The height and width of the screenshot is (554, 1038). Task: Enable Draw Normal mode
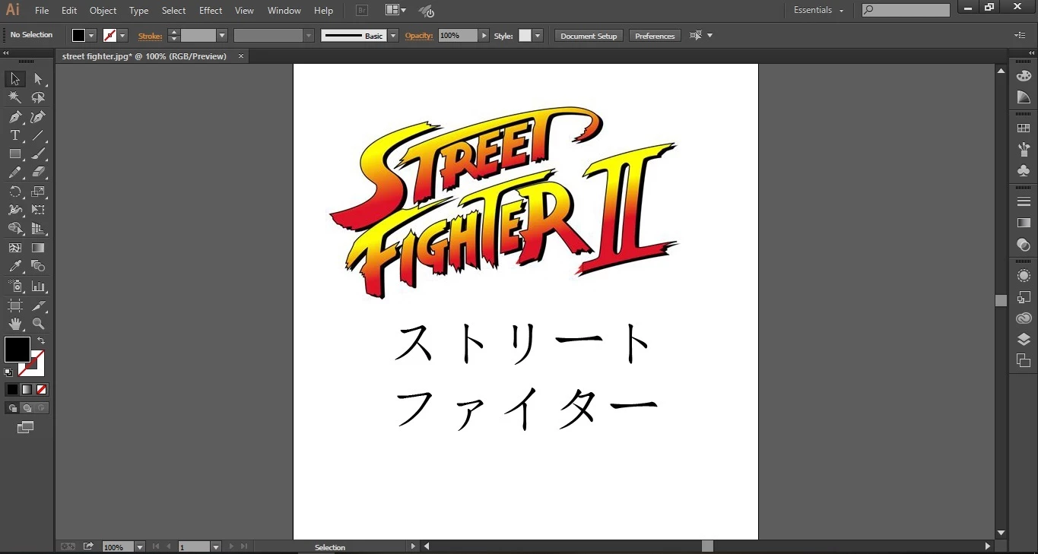point(12,408)
